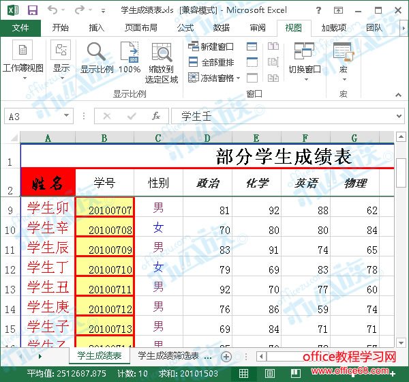Select cell 学生卯
This screenshot has width=409, height=382.
coord(48,207)
